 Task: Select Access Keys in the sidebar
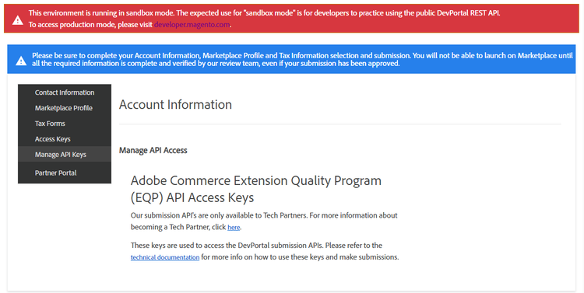click(65, 139)
